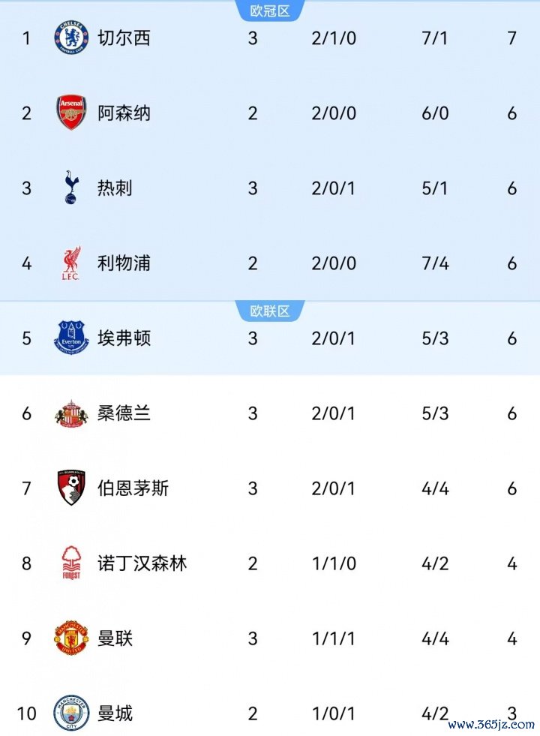Click the Arsenal club crest
Viewport: 540px width, 736px height.
71,113
